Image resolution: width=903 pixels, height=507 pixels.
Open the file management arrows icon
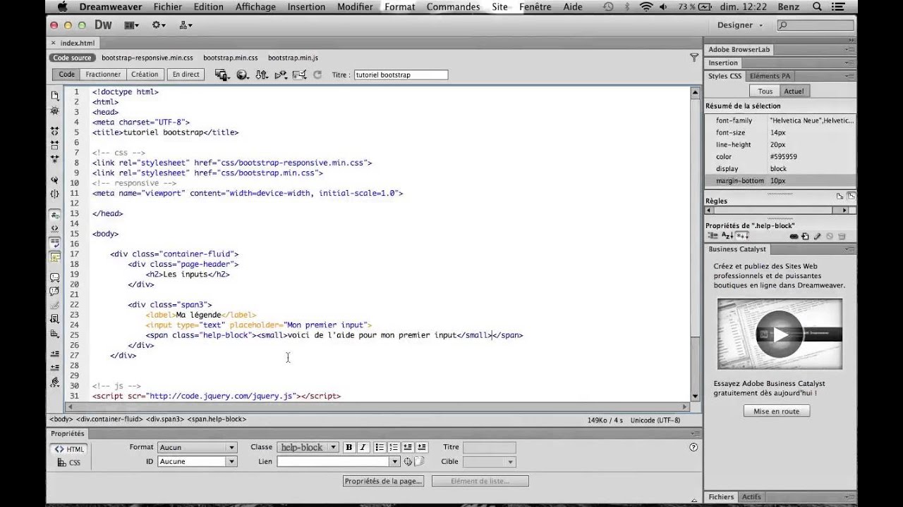(262, 75)
